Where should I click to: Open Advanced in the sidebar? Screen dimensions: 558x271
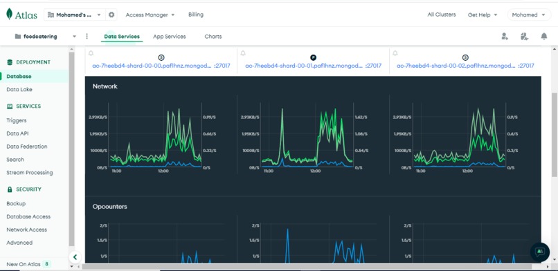(x=19, y=243)
